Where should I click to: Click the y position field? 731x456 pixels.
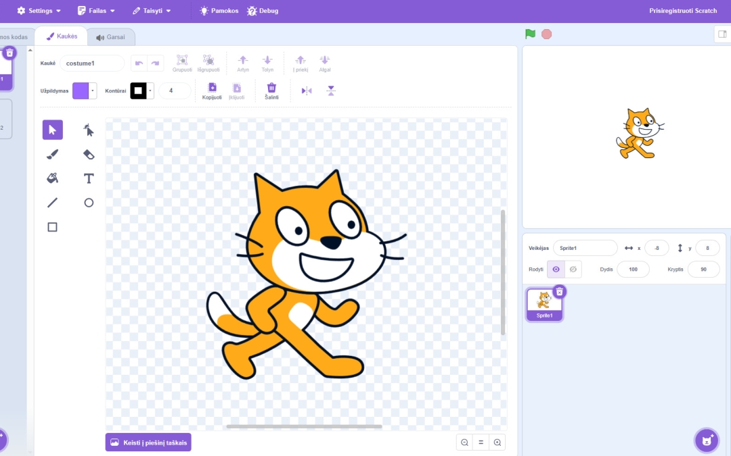coord(707,248)
